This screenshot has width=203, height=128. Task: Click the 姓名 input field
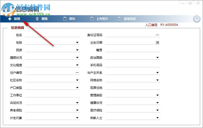click(x=53, y=35)
